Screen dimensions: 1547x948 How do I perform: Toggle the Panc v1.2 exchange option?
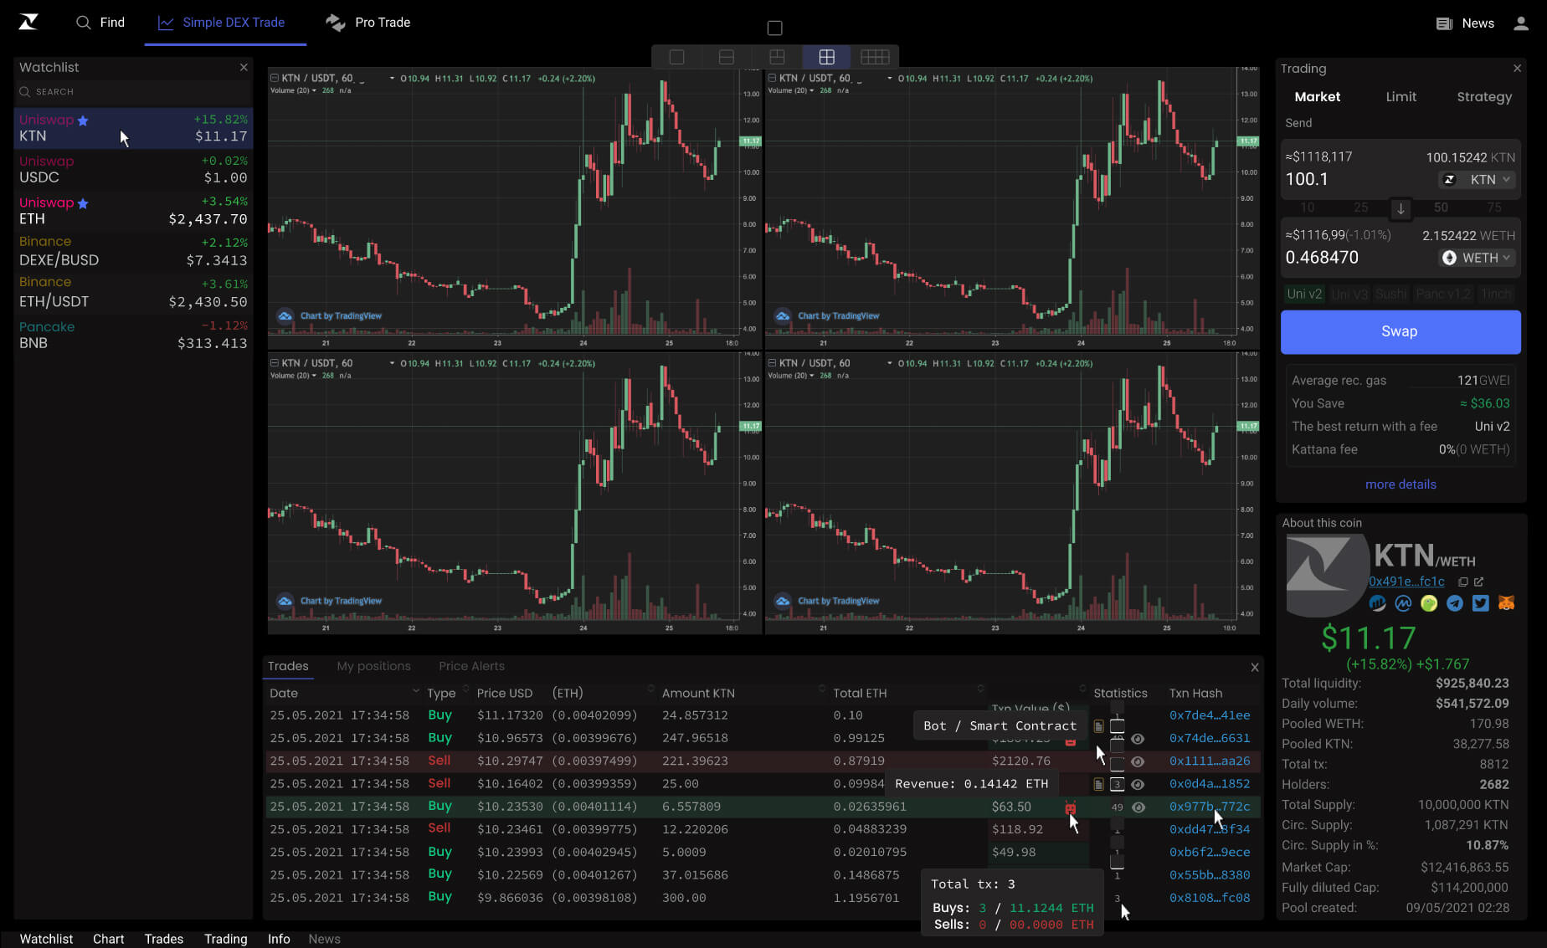coord(1443,295)
